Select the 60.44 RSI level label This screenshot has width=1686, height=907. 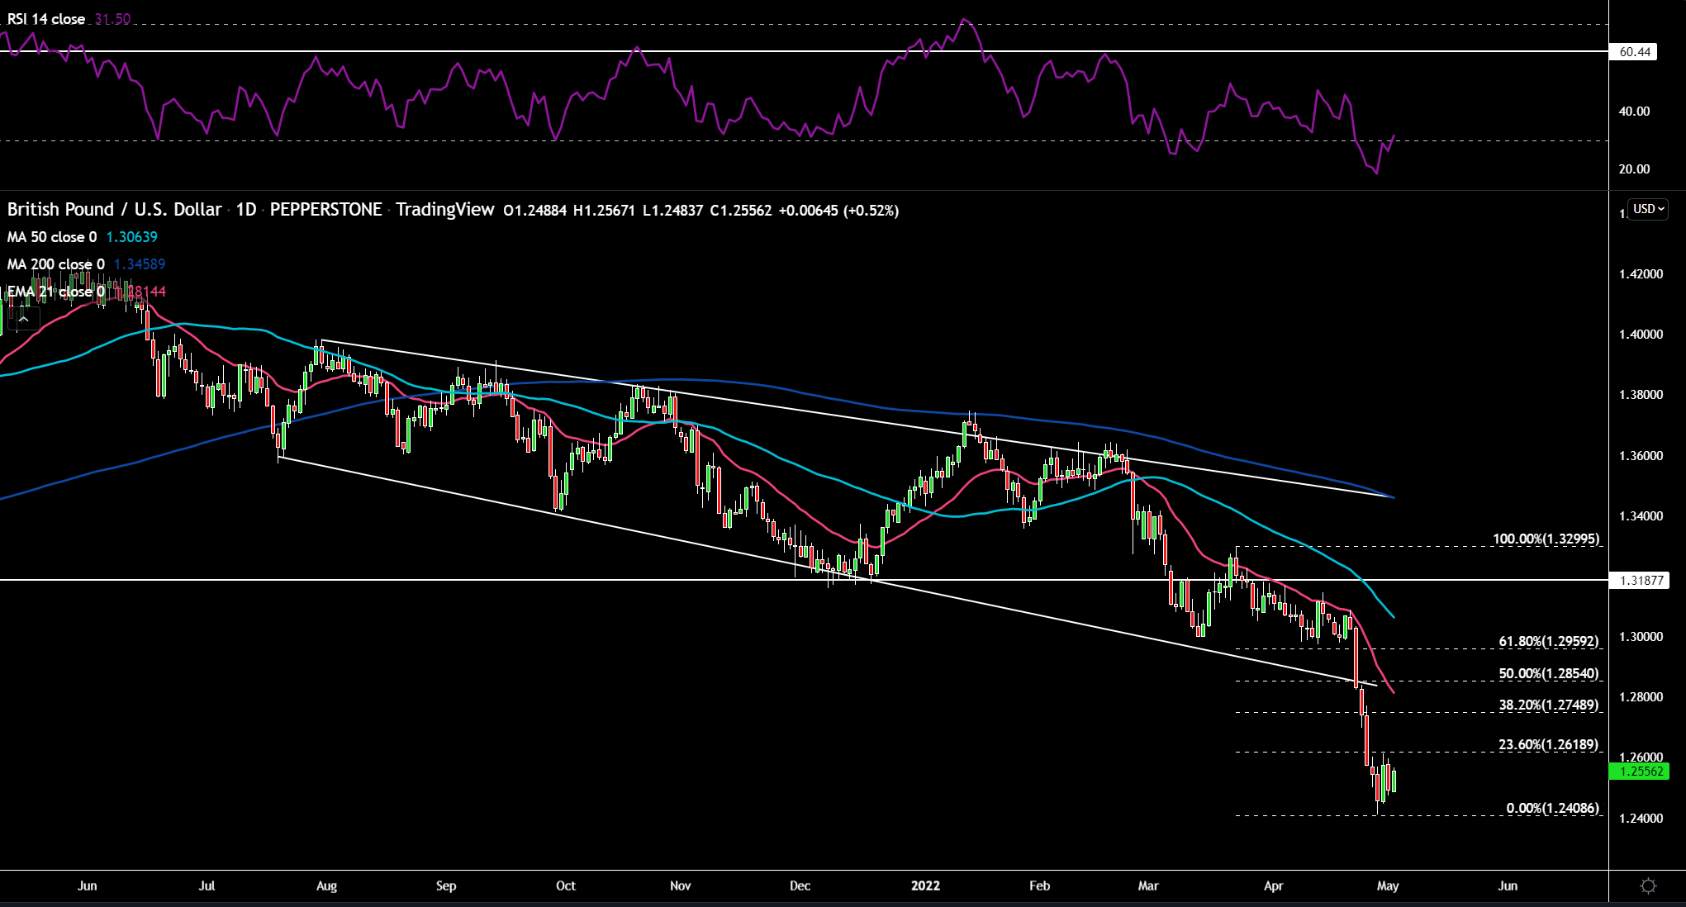(x=1634, y=52)
